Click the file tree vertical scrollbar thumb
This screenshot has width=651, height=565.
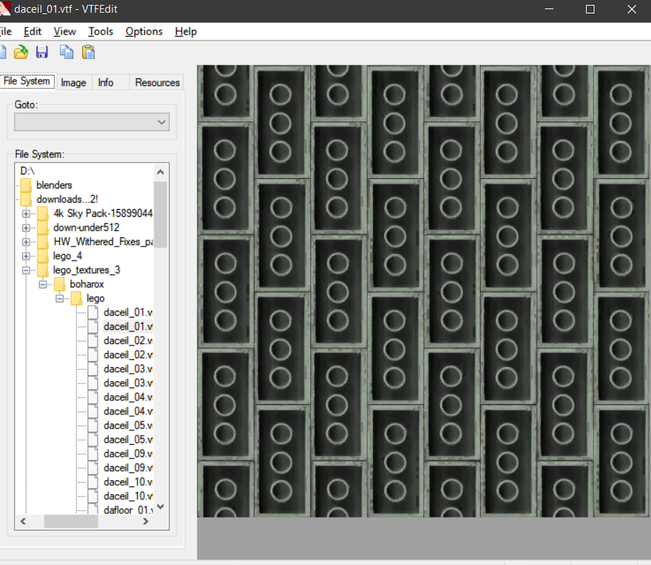(160, 214)
